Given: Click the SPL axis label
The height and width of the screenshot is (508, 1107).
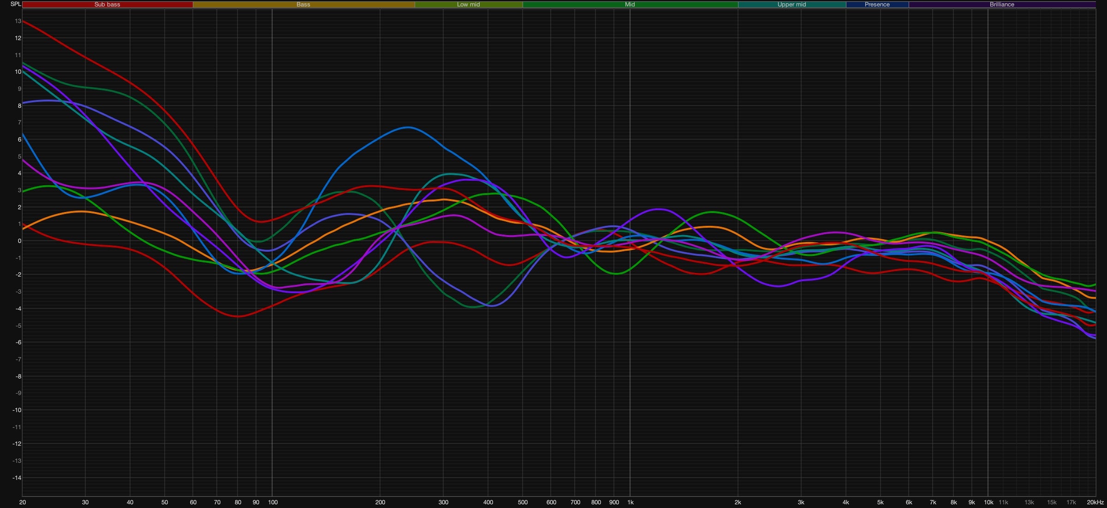Looking at the screenshot, I should (x=16, y=4).
